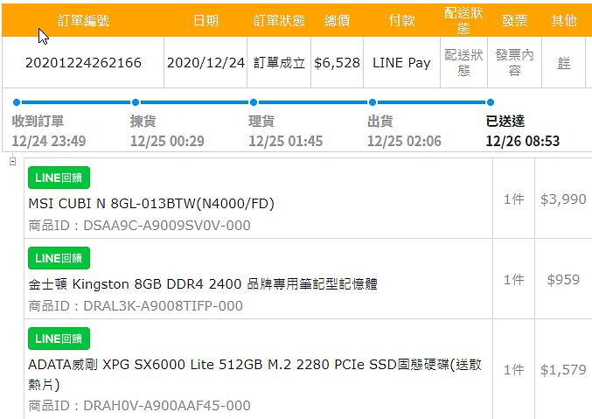Select order number 20201224262166

pos(83,63)
